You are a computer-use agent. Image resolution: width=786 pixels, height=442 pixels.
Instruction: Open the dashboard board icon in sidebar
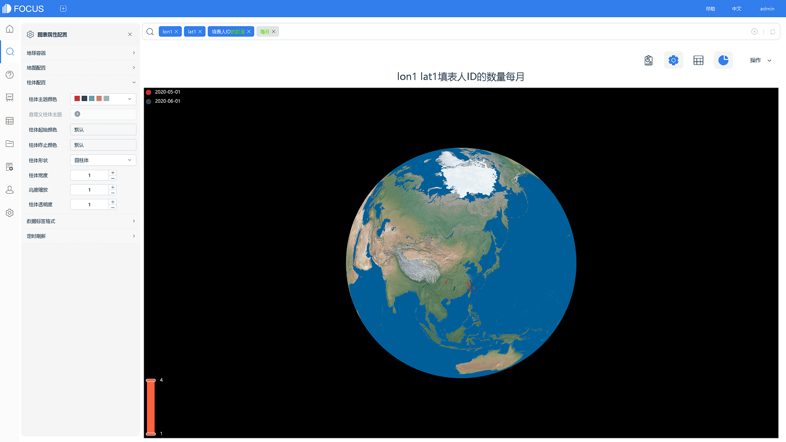click(x=10, y=97)
